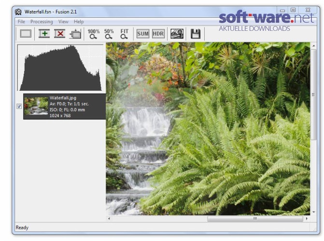Screen dimensions: 324x241
Task: Click the 'Waterfall.jpg' file name text
Action: (63, 98)
